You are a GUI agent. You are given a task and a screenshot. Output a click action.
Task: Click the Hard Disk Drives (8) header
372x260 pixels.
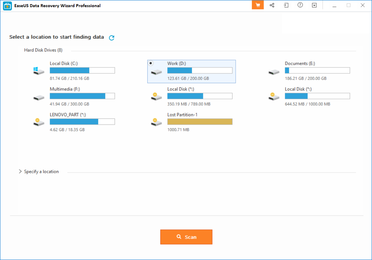click(43, 50)
